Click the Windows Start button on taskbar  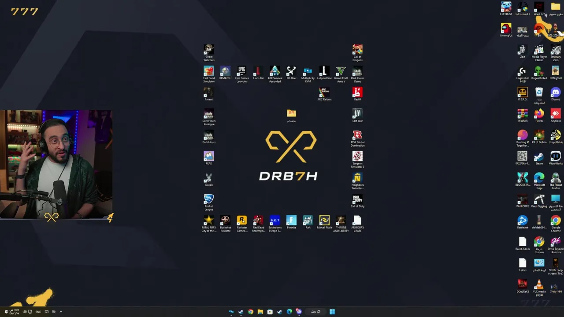pyautogui.click(x=332, y=312)
